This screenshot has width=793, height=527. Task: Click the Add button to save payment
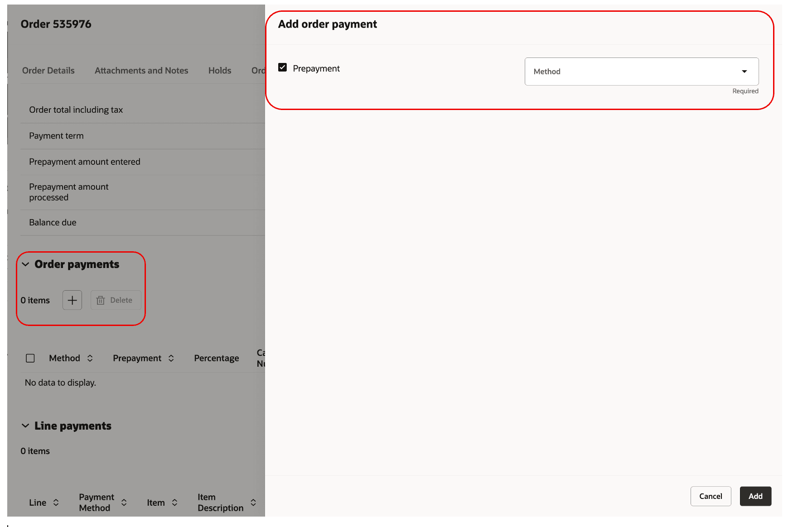pyautogui.click(x=755, y=496)
